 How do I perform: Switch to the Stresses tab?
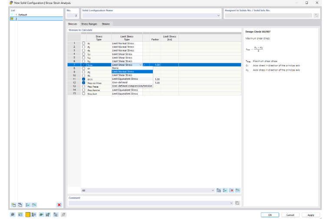click(x=73, y=24)
